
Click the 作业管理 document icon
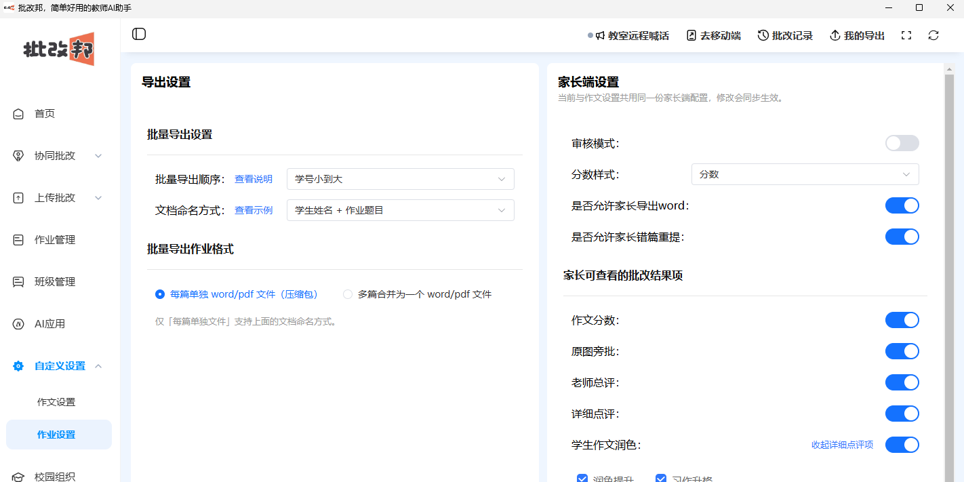click(19, 240)
